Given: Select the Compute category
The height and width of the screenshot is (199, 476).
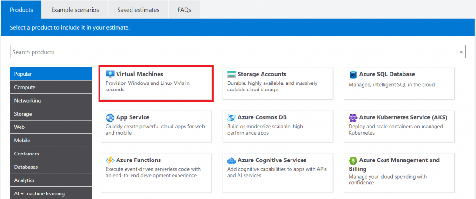Looking at the screenshot, I should (x=51, y=87).
